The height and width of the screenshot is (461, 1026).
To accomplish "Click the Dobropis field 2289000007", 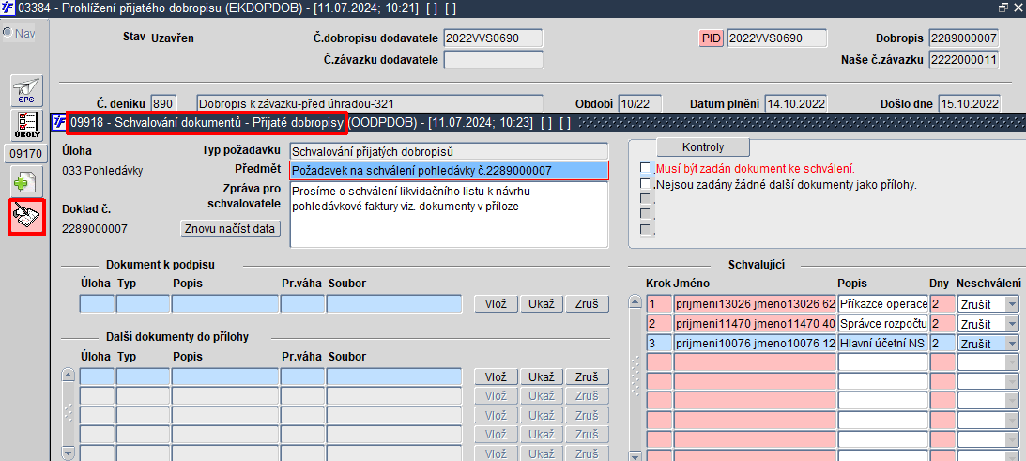I will pos(964,38).
